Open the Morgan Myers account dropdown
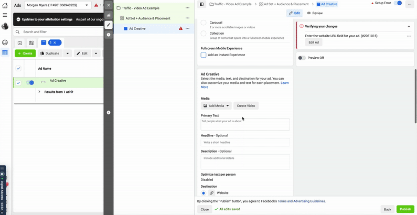 tap(57, 5)
